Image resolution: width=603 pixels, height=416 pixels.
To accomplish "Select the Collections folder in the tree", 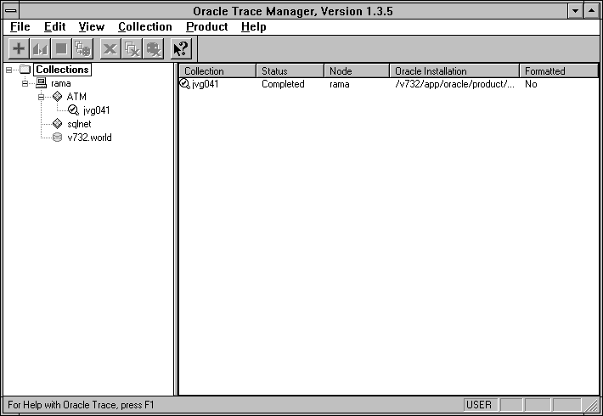I will tap(62, 70).
